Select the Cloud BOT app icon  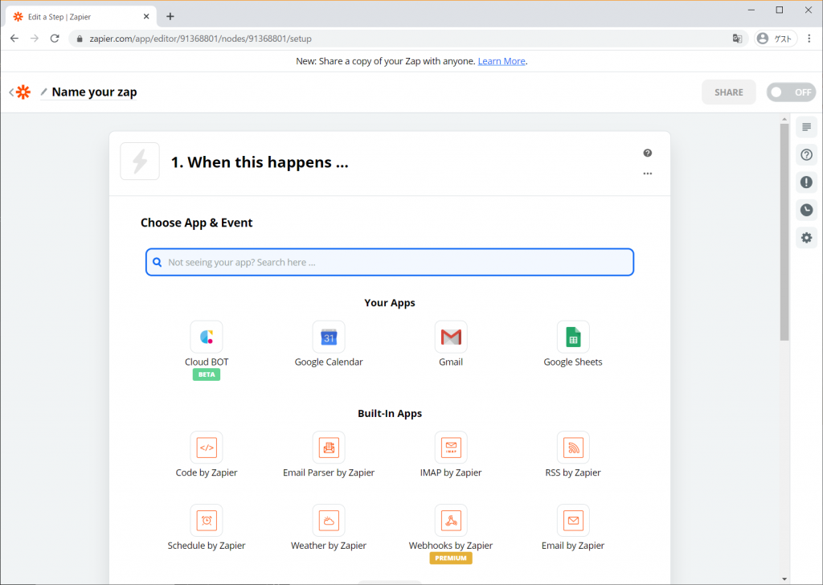[x=207, y=337]
